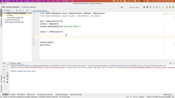Screen dimensions: 175x98
Task: Toggle the Run tool window button
Action: pos(5,94)
